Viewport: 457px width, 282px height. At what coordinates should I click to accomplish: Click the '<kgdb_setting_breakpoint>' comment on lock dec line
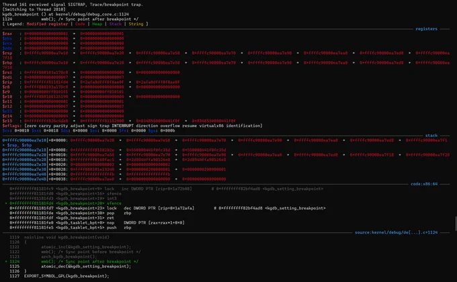(x=295, y=208)
